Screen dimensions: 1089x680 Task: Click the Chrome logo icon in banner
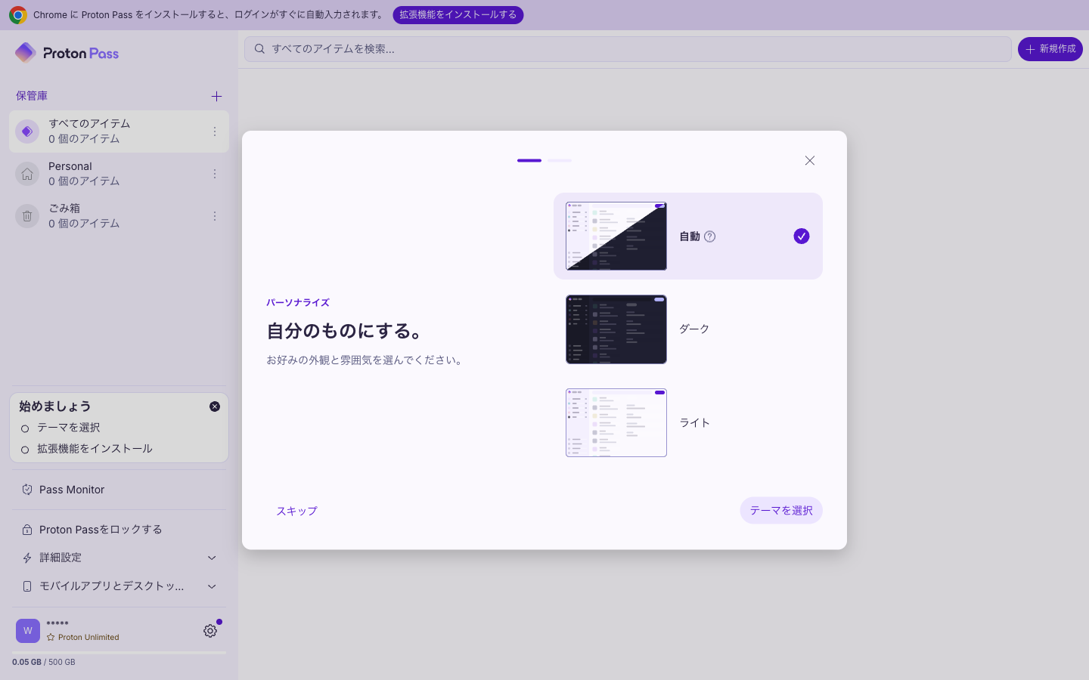coord(17,15)
